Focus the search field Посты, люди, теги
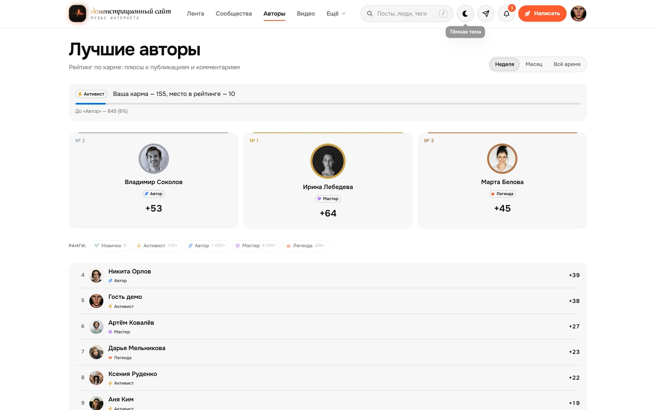The image size is (656, 410). [407, 14]
